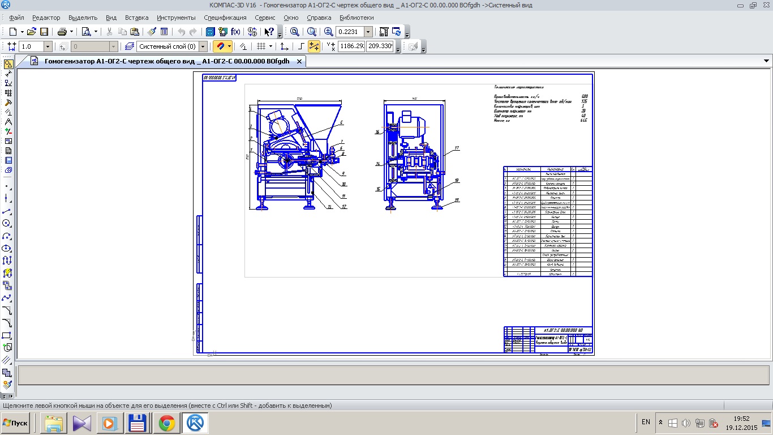
Task: Show hidden tray icons arrow
Action: [x=660, y=423]
